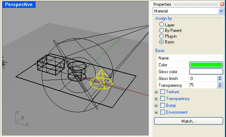Image resolution: width=226 pixels, height=137 pixels.
Task: Choose the Plug-in radio option
Action: pos(161,36)
